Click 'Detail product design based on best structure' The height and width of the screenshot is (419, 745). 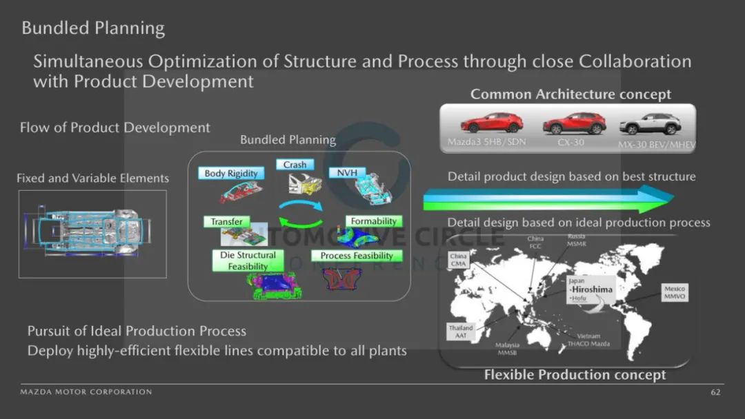tap(572, 176)
